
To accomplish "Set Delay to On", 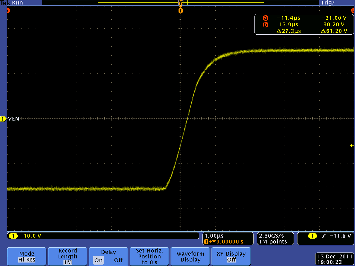I will [98, 260].
